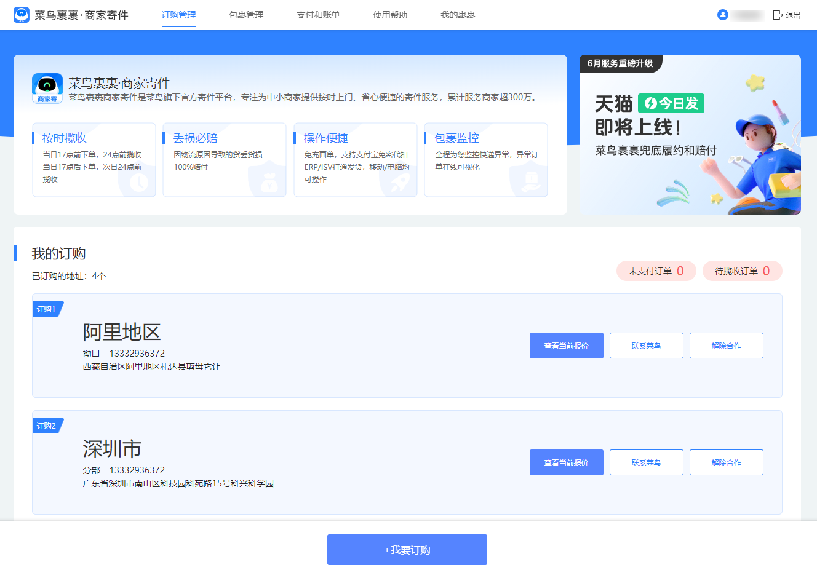817x570 pixels.
Task: Open the 支付和账单 tab
Action: coord(318,15)
